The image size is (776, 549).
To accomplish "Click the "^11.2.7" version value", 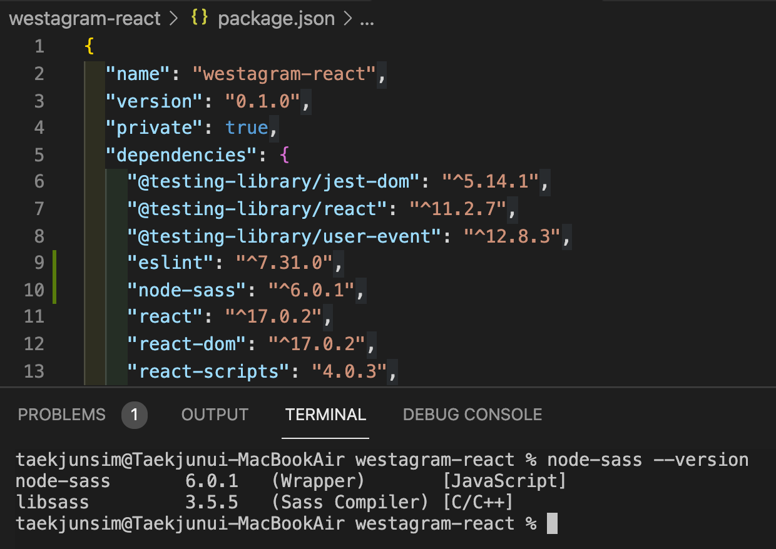I will point(457,209).
